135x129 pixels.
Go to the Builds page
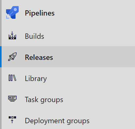[34, 36]
